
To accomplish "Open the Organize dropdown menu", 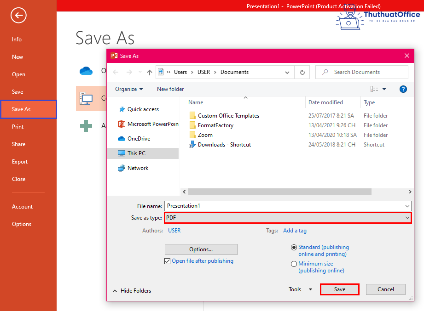I will click(129, 89).
